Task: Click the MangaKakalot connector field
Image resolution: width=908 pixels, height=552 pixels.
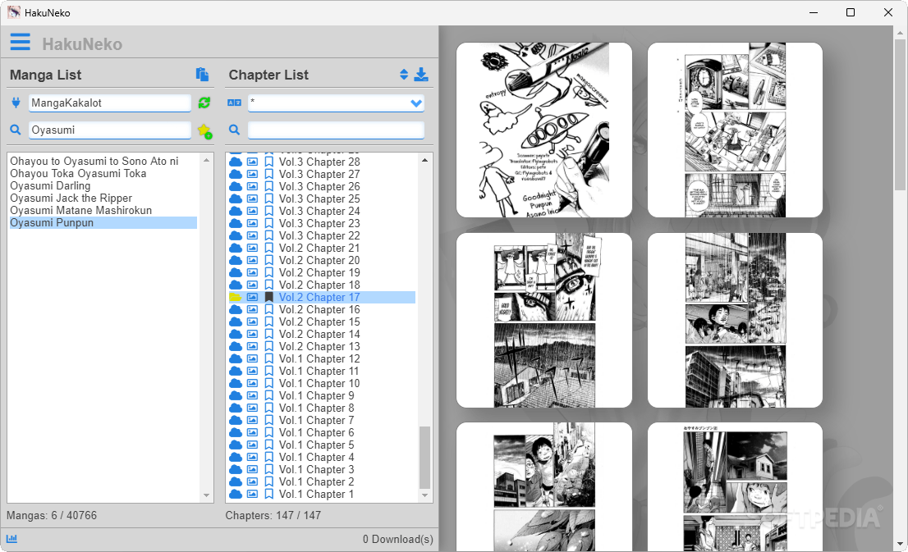Action: point(109,103)
